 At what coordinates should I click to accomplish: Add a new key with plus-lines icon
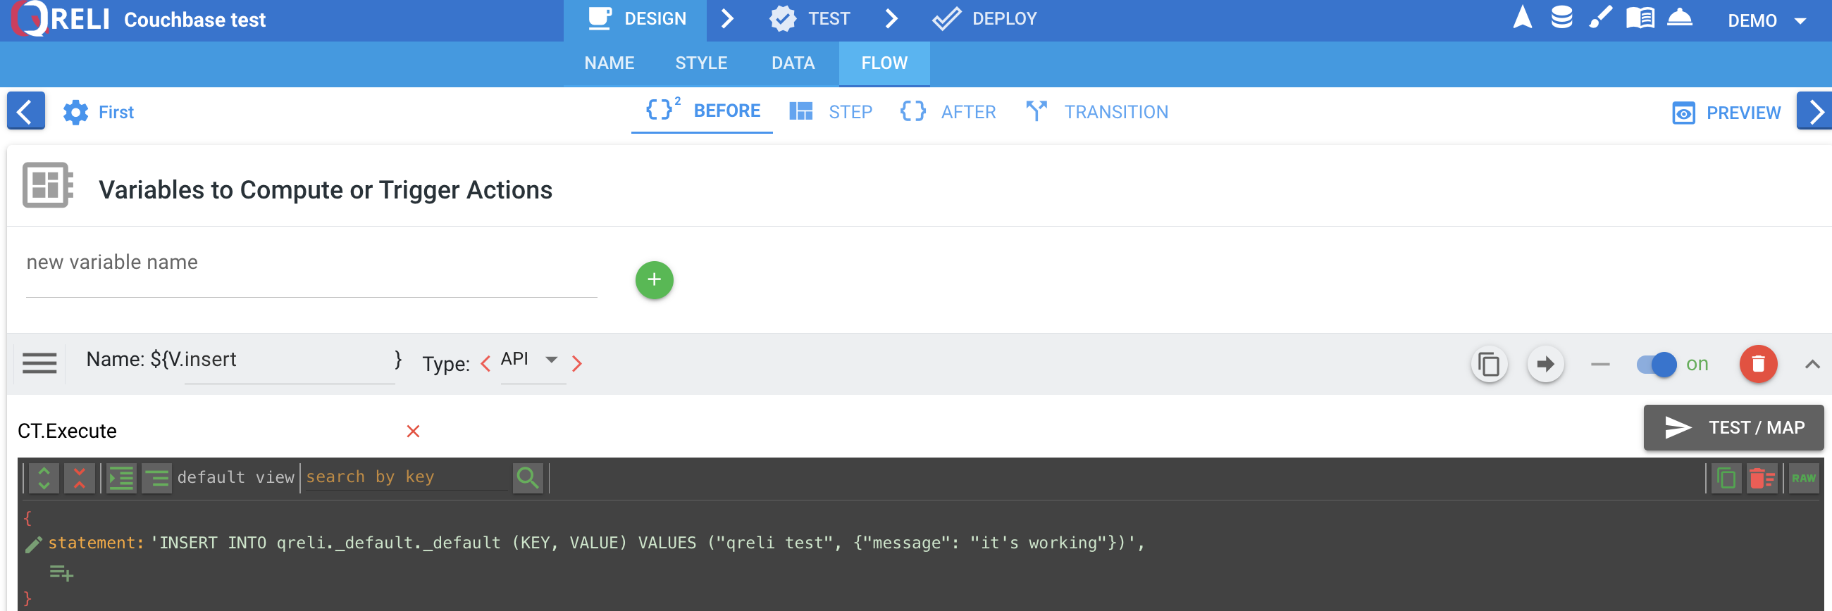coord(61,572)
